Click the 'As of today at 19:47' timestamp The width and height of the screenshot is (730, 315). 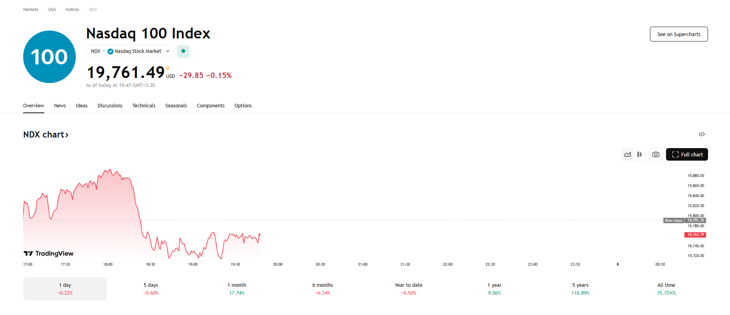tap(120, 85)
